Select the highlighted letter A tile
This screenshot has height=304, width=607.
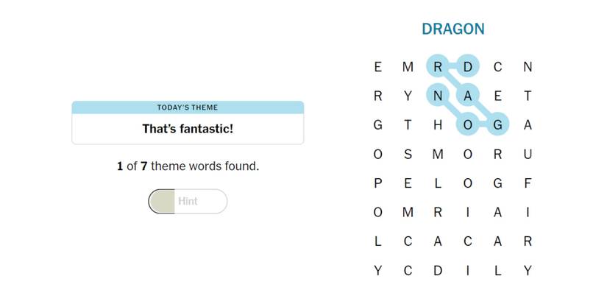tap(467, 96)
